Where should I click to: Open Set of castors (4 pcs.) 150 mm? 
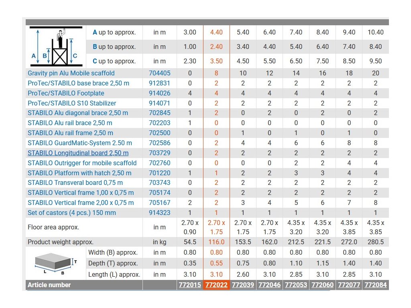(x=72, y=213)
